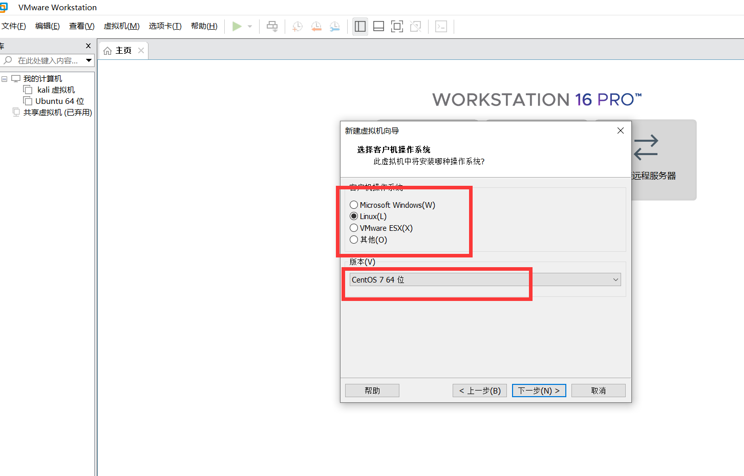
Task: Select the Linux(L) radio button
Action: click(x=354, y=216)
